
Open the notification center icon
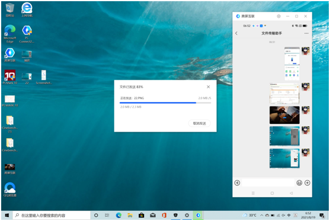point(322,215)
